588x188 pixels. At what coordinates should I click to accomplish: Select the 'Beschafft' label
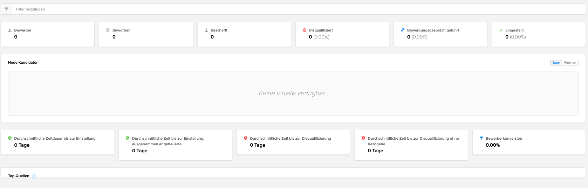219,30
